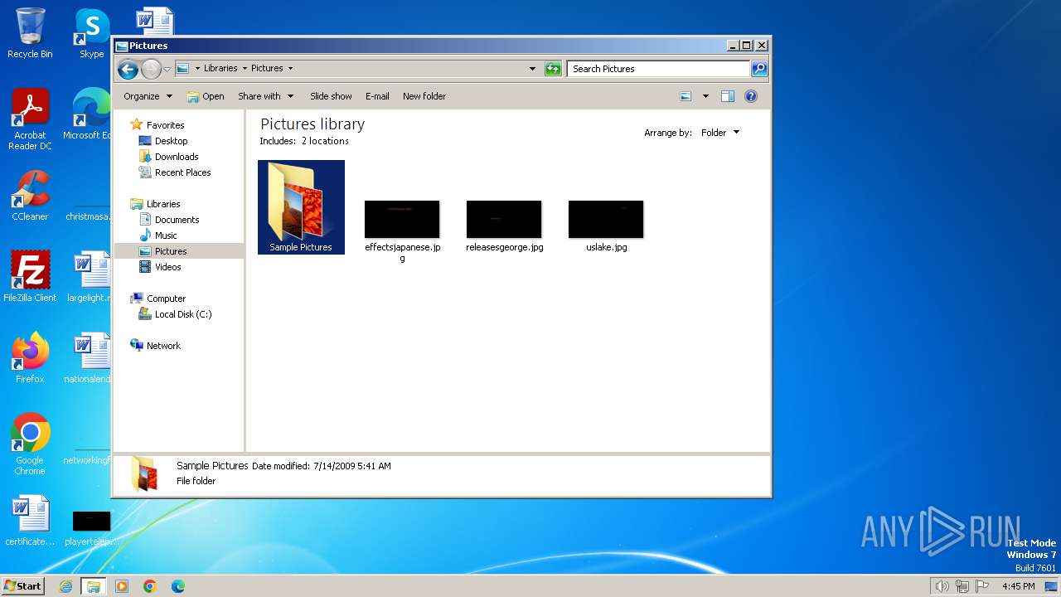Click the E-mail toolbar button

(377, 96)
